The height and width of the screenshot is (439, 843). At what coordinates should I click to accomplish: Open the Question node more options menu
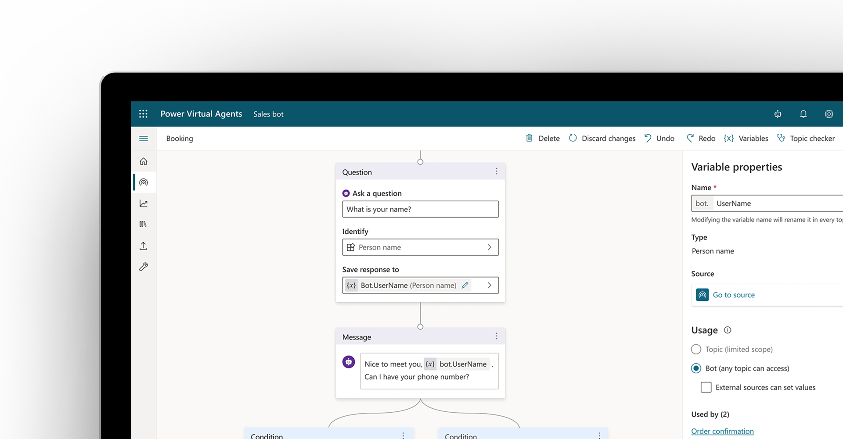tap(497, 171)
